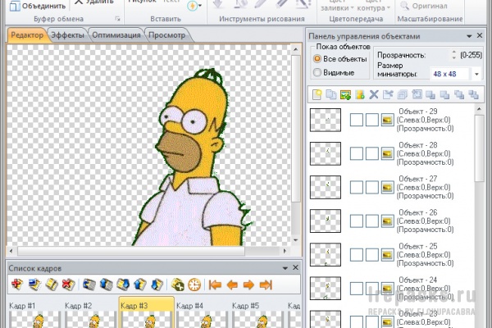The height and width of the screenshot is (328, 492).
Task: Click the objects list vertical scrollbar thumb
Action: pyautogui.click(x=479, y=148)
